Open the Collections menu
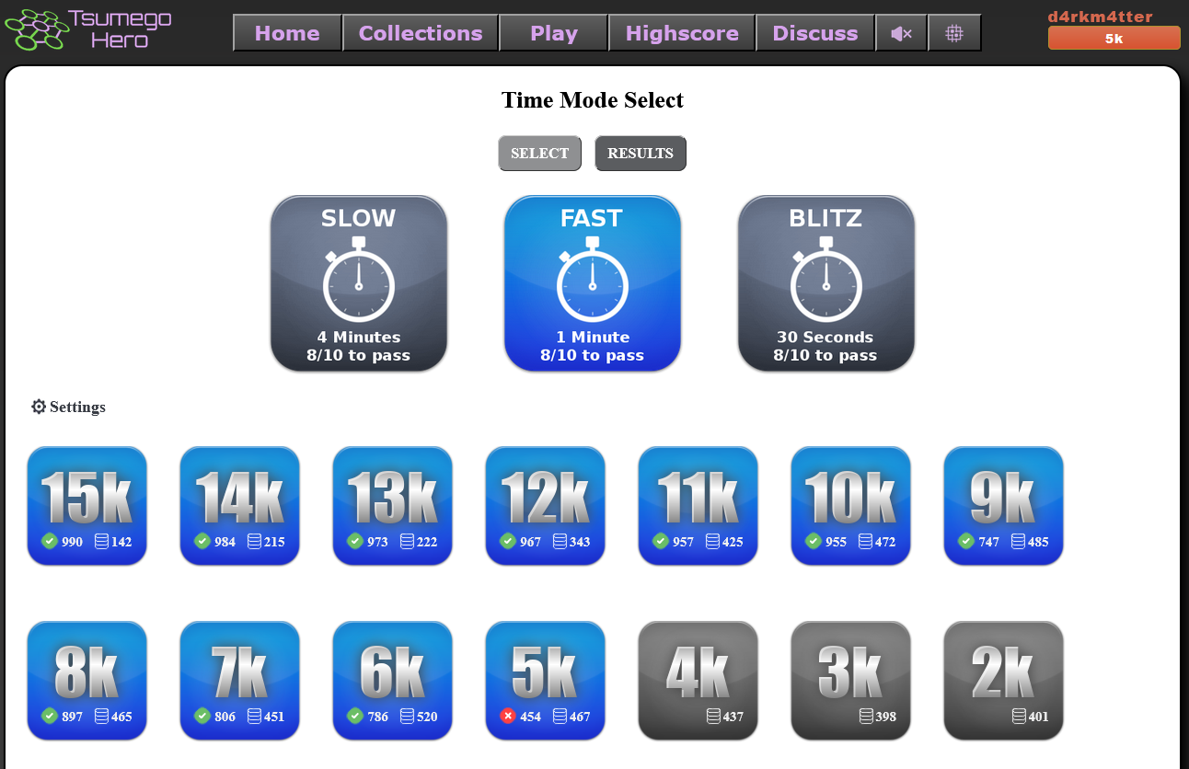This screenshot has width=1189, height=769. [421, 34]
